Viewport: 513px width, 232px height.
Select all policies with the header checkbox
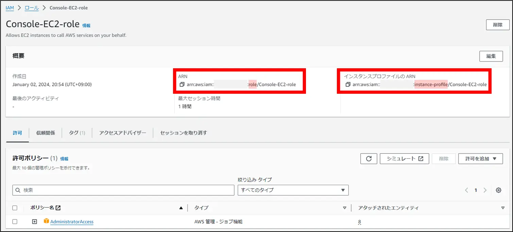(x=15, y=208)
